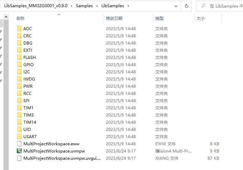Select the FLASH folder icon
The width and height of the screenshot is (243, 170).
point(19,58)
